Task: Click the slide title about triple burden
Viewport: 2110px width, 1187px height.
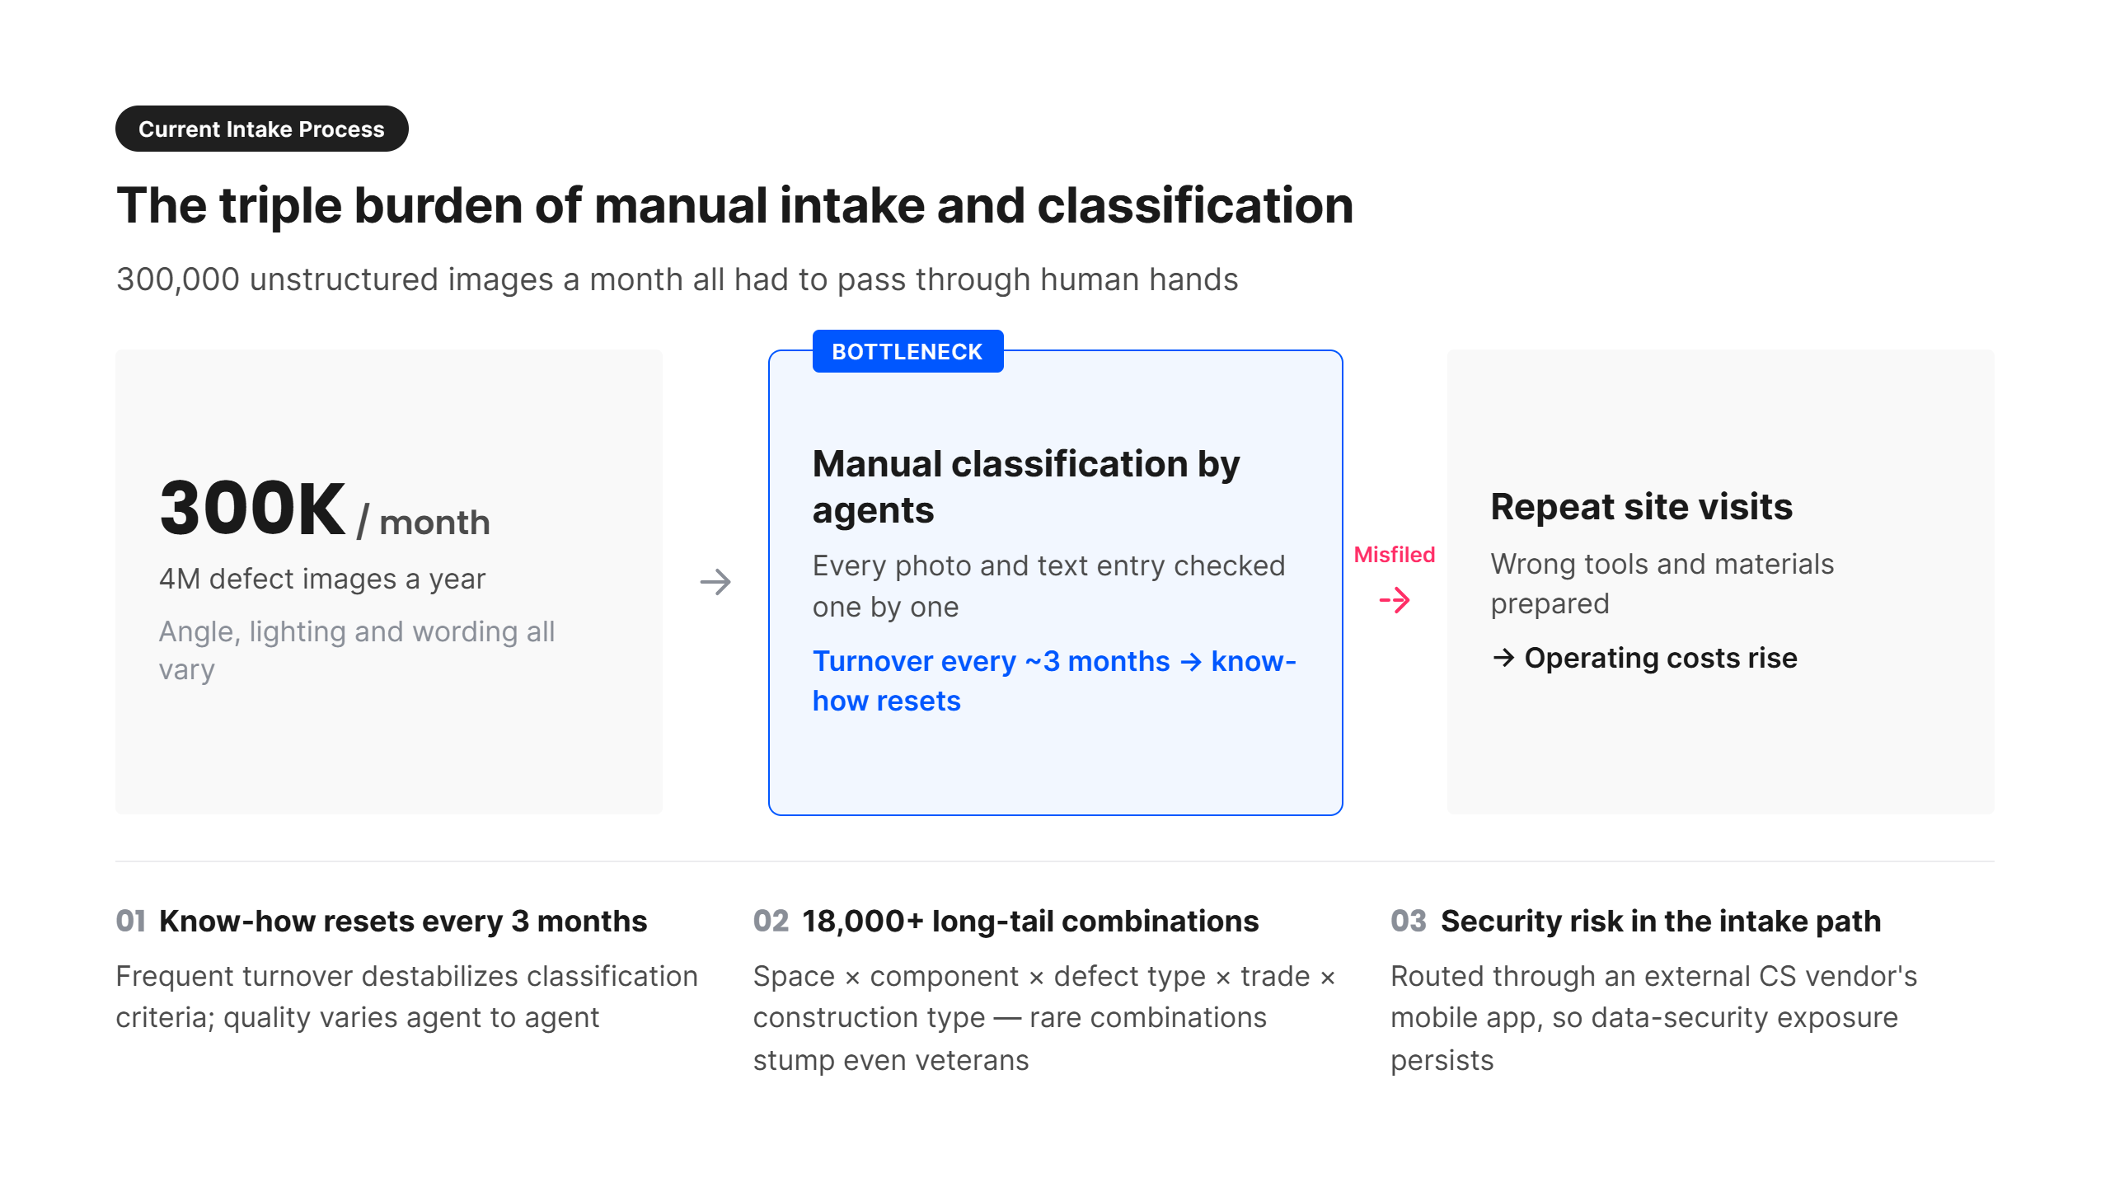Action: [x=734, y=205]
